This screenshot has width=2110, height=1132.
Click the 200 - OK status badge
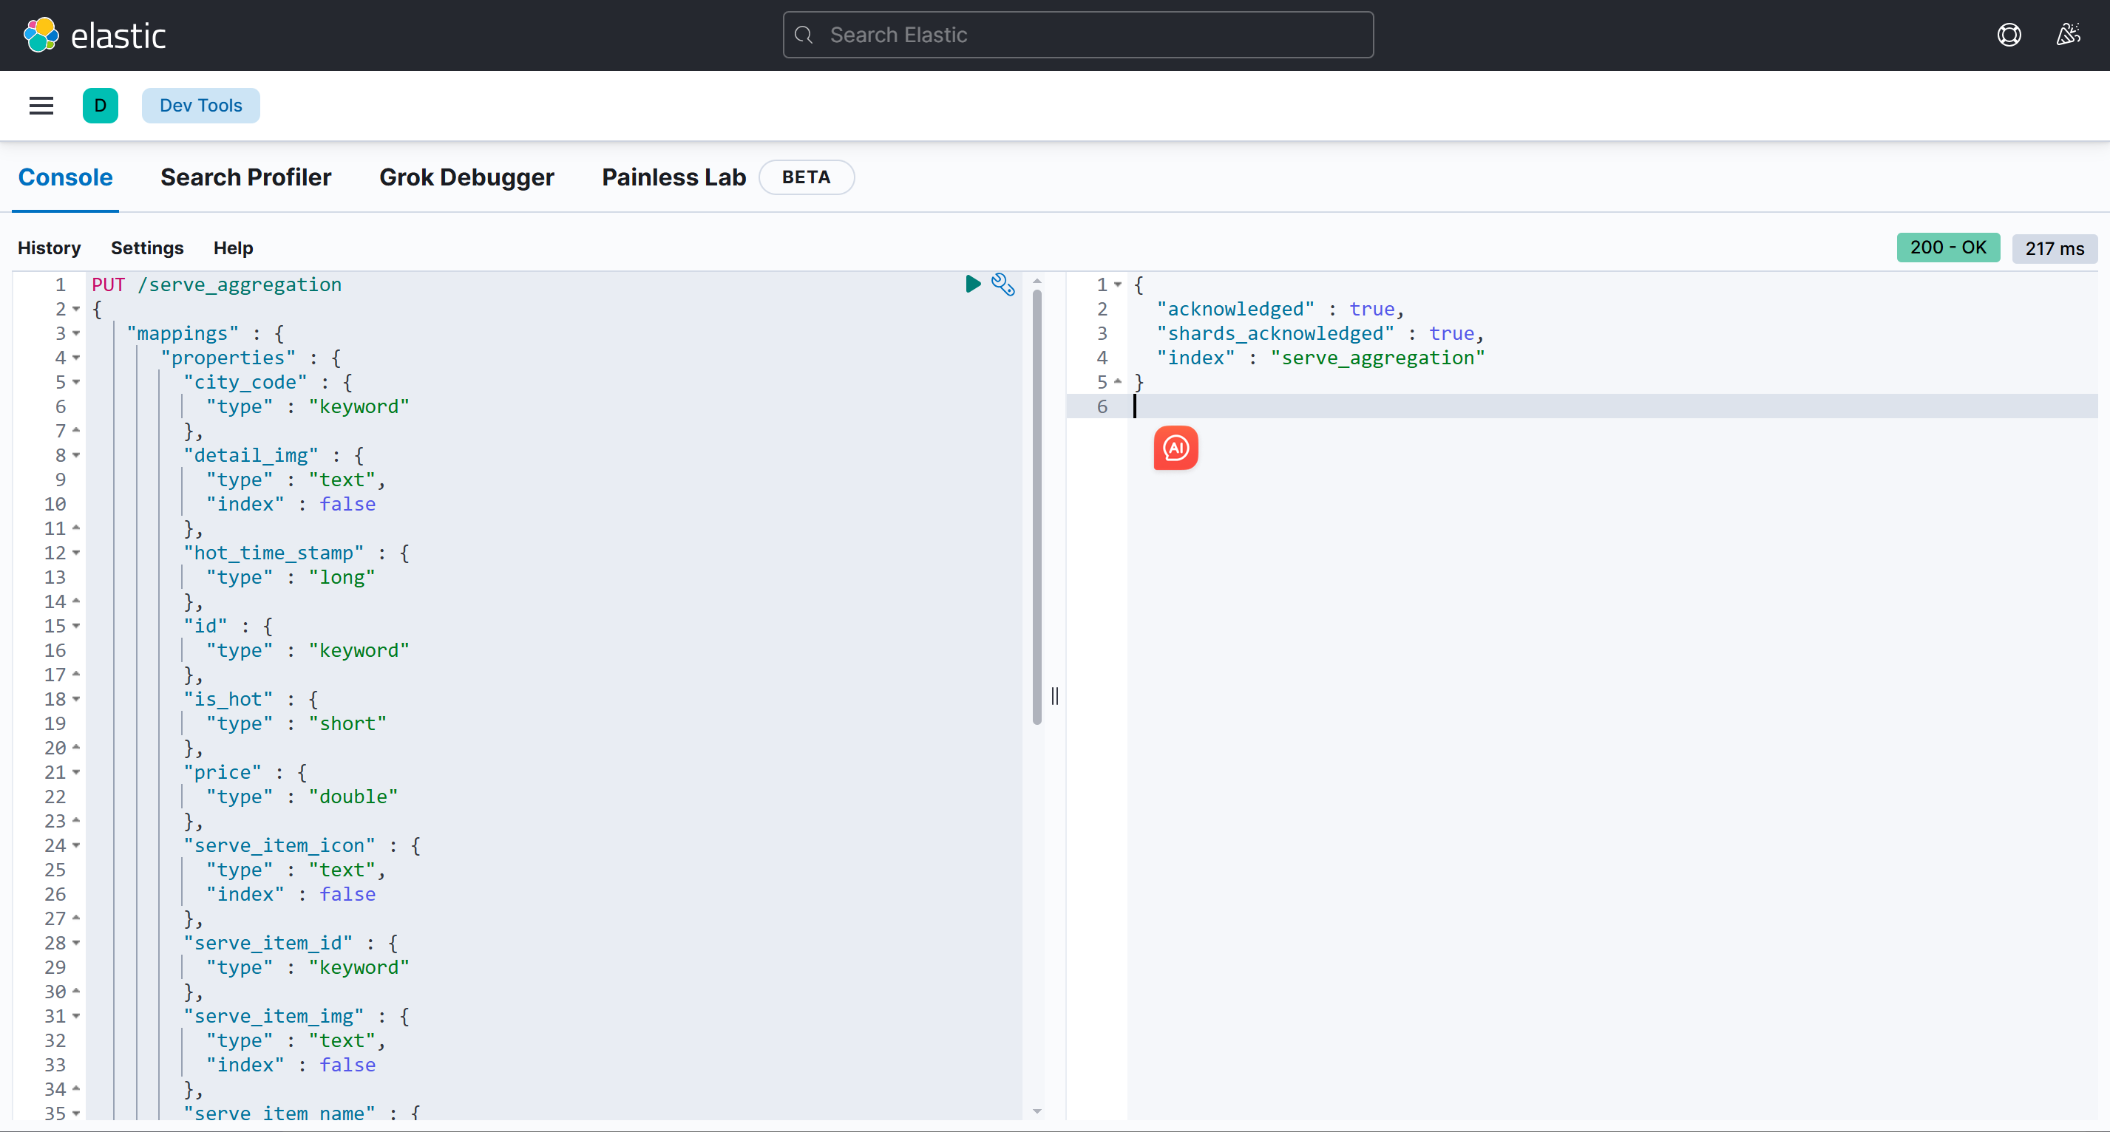click(x=1948, y=248)
